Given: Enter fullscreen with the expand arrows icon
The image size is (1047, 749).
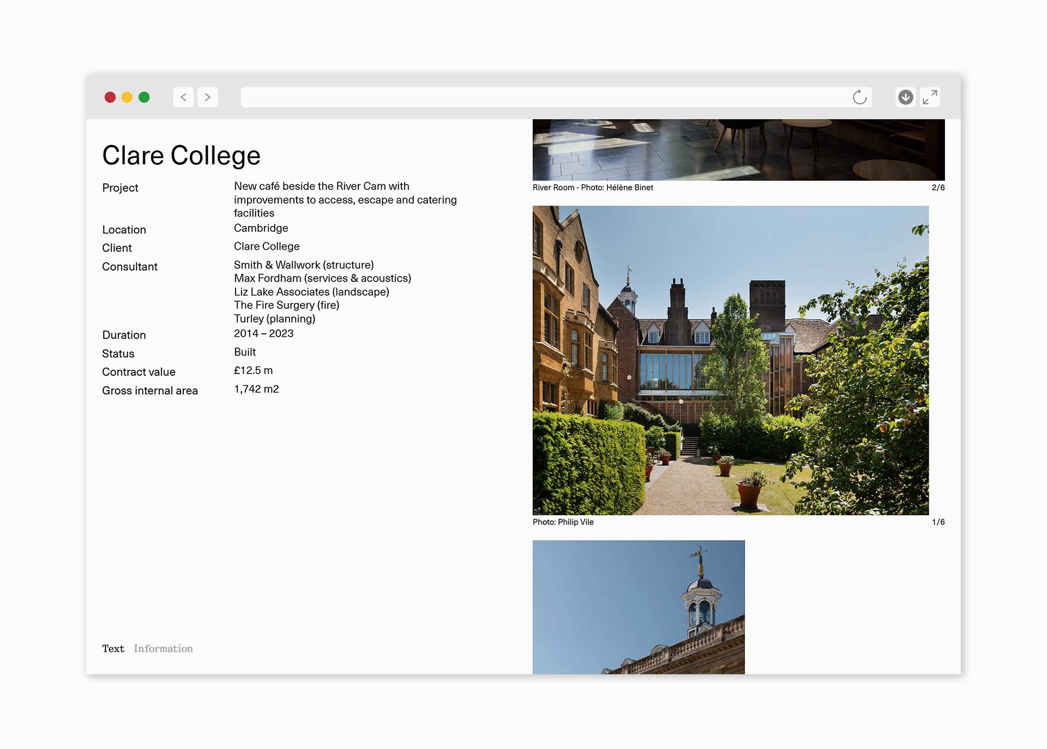Looking at the screenshot, I should click(x=930, y=97).
